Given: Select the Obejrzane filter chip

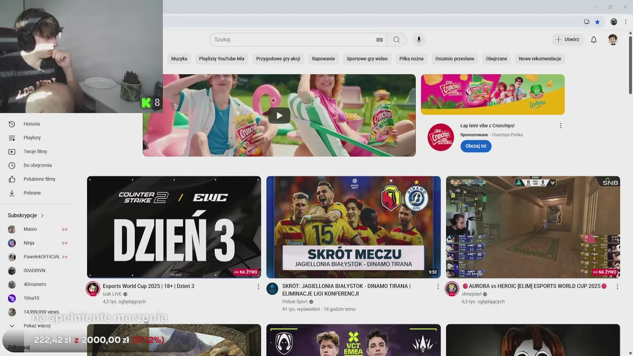Looking at the screenshot, I should (497, 59).
